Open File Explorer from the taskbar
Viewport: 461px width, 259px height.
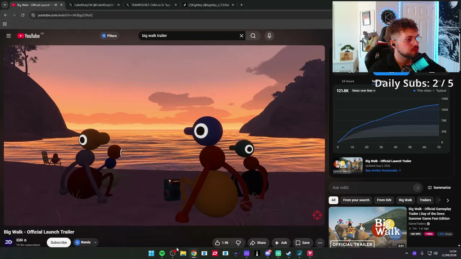pos(183,253)
